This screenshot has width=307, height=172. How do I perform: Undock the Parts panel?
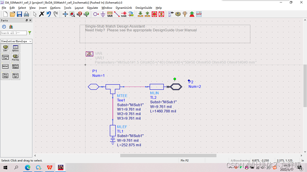pyautogui.click(x=27, y=21)
